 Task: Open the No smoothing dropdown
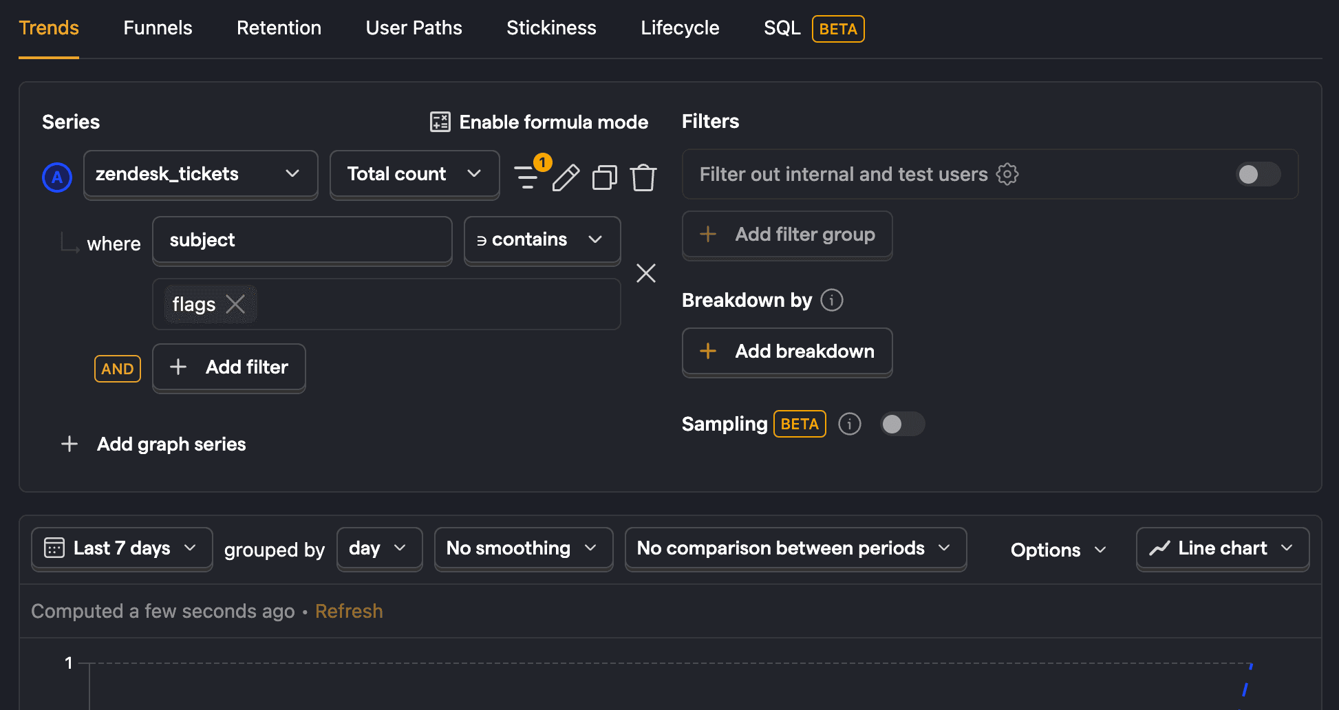tap(524, 548)
